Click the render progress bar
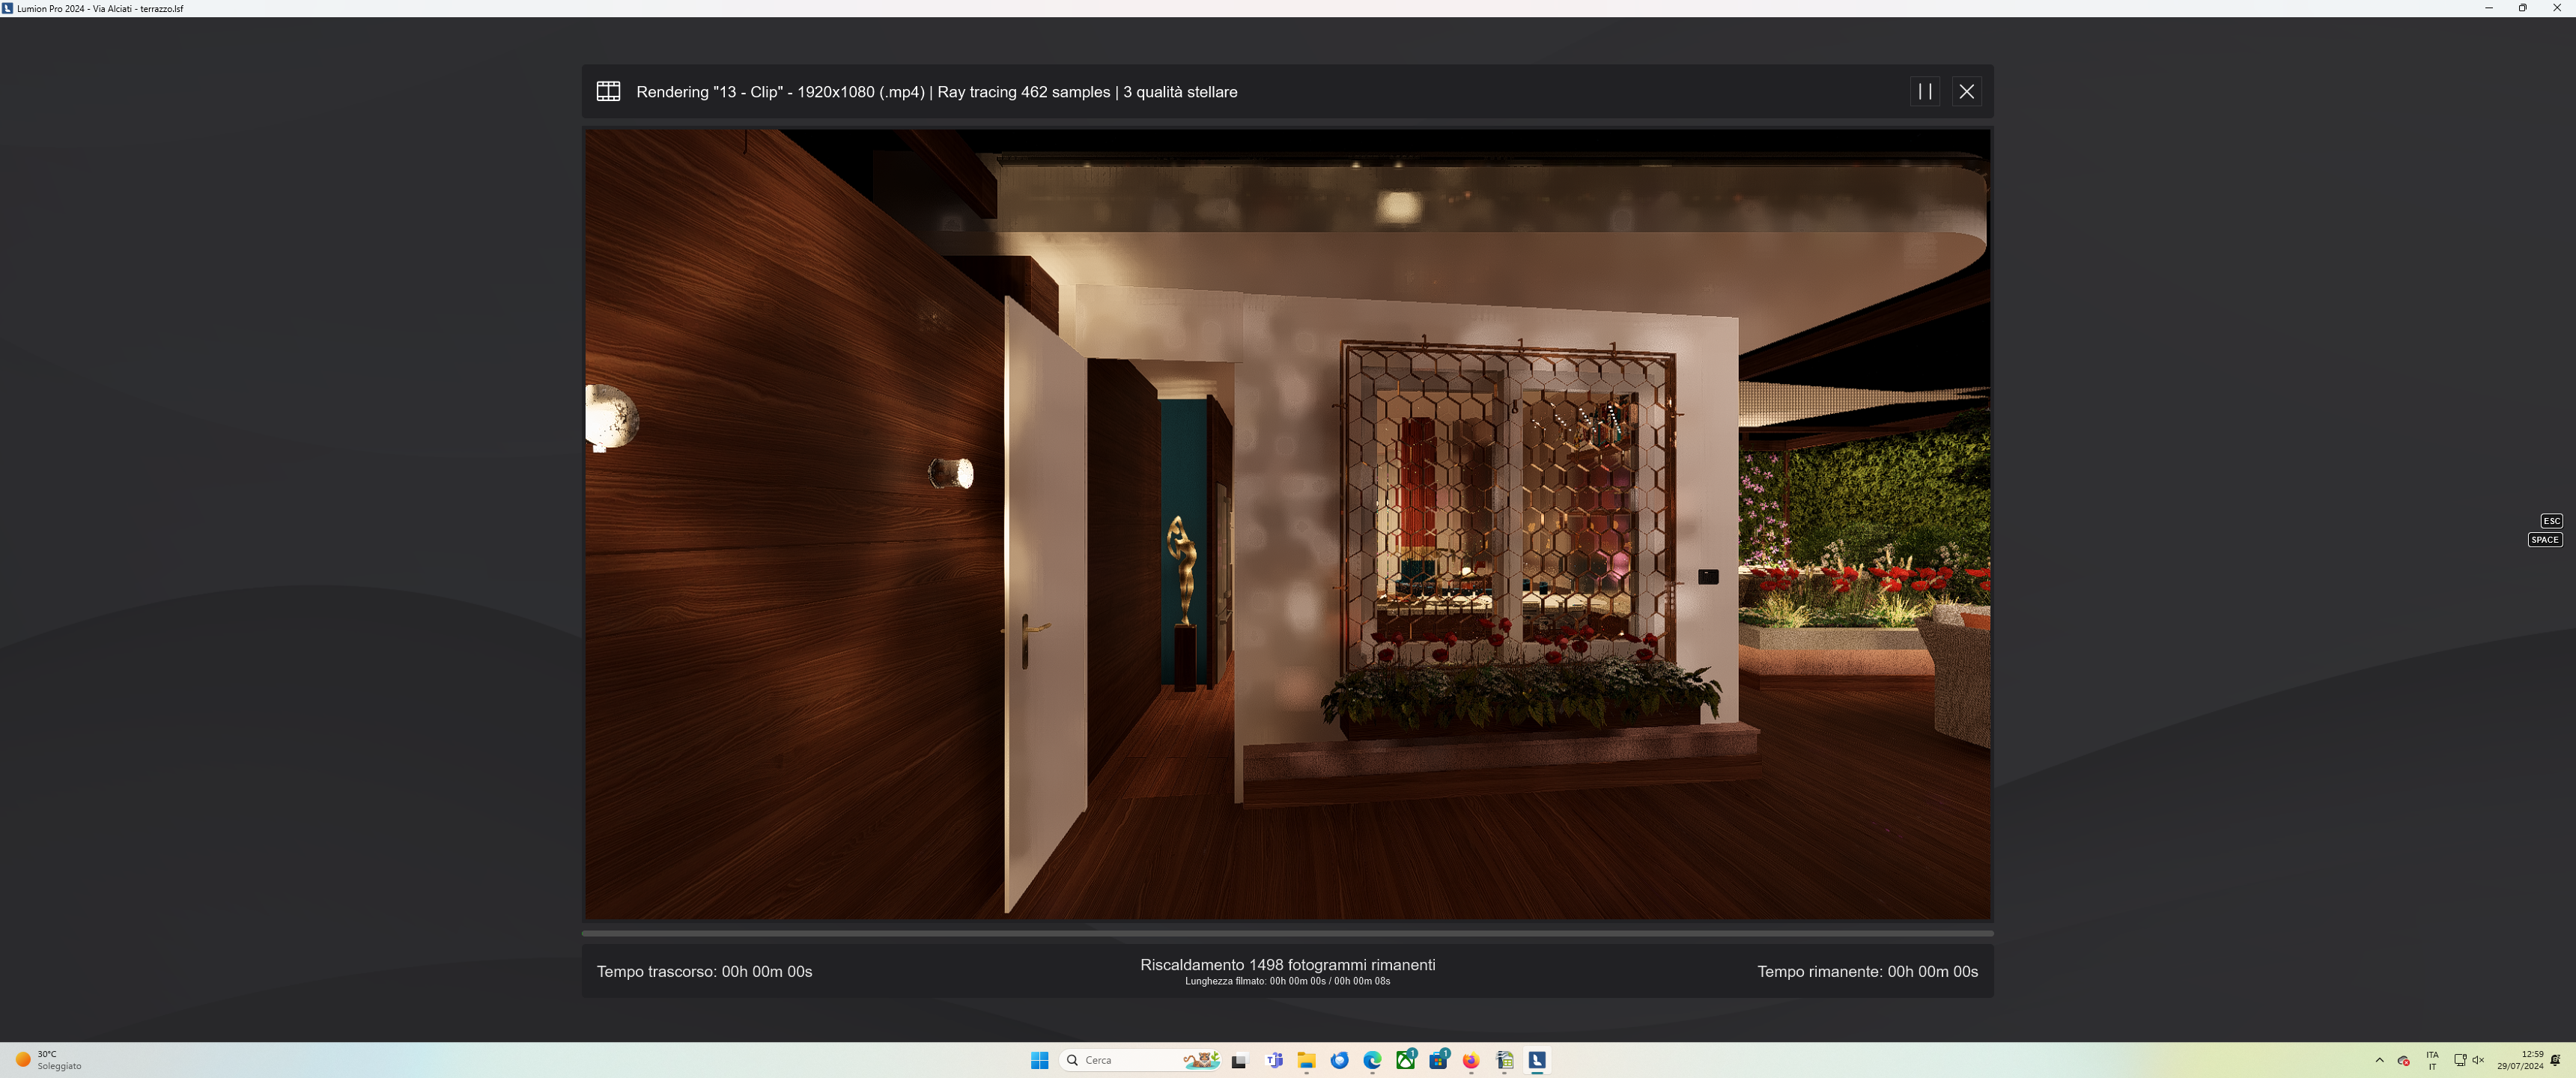The image size is (2576, 1078). point(1287,933)
